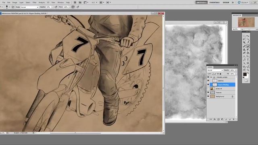Toggle Quick Mask mode button
Image resolution: width=258 pixels, height=145 pixels.
point(246,81)
